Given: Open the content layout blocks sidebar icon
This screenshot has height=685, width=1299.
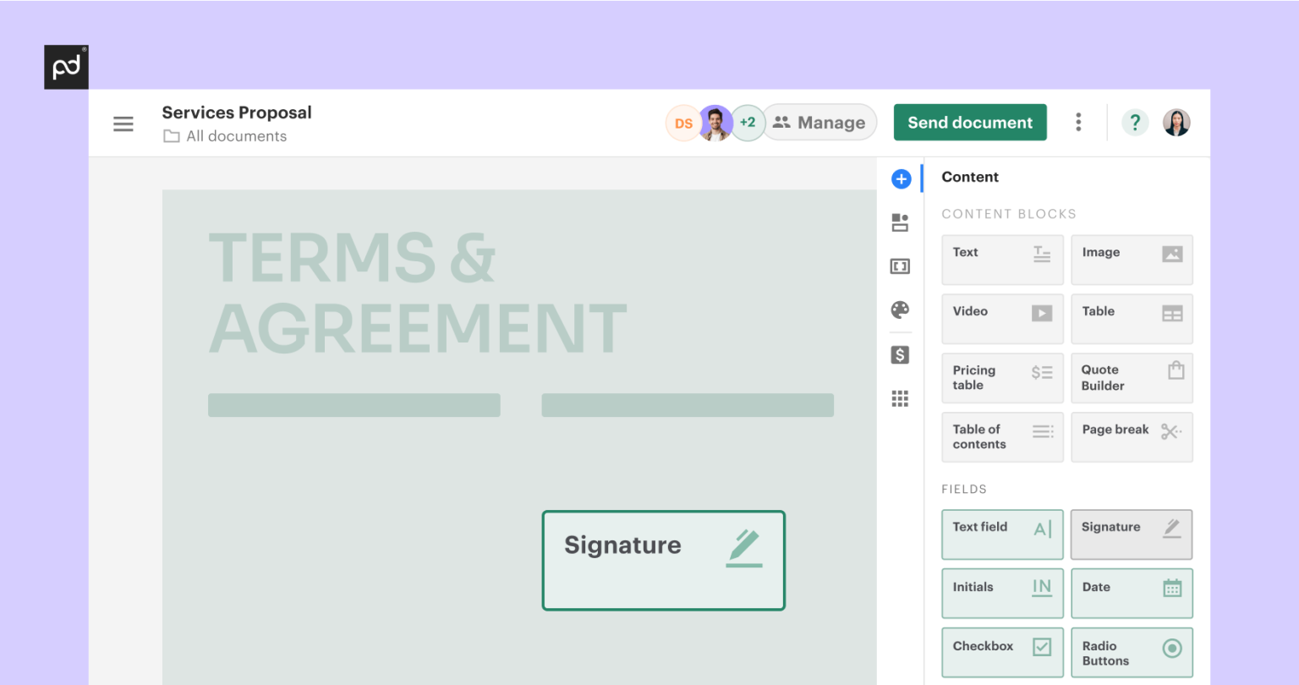Looking at the screenshot, I should point(900,222).
